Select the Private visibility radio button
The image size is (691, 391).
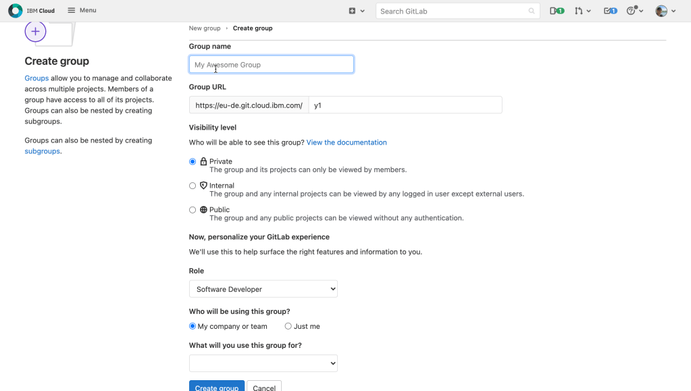pos(193,162)
